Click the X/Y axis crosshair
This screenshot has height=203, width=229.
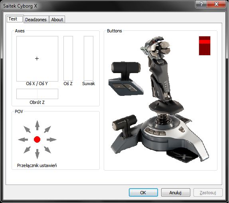[37, 58]
